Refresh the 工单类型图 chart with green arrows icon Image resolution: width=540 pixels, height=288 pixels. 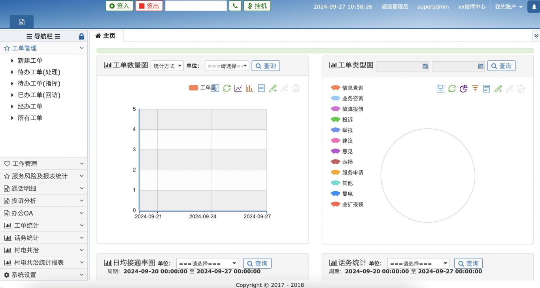[452, 89]
